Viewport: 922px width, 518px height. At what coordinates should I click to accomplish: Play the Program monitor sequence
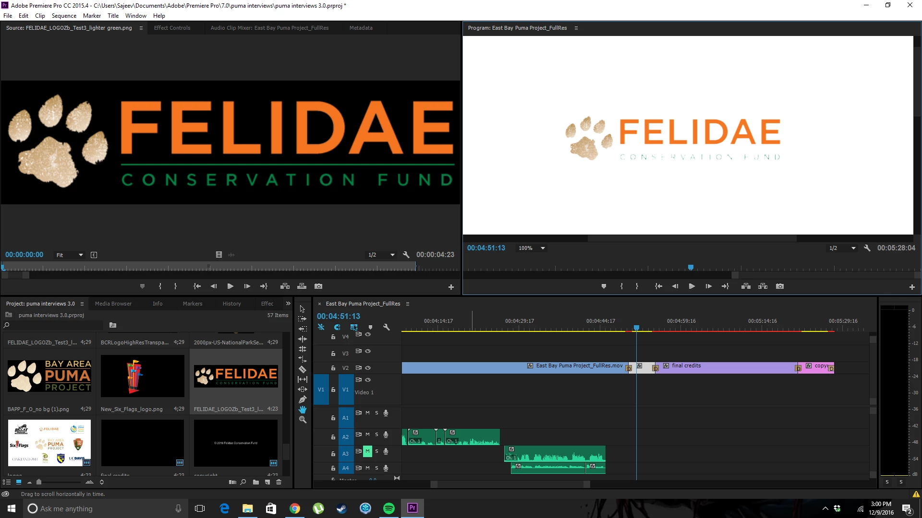691,286
